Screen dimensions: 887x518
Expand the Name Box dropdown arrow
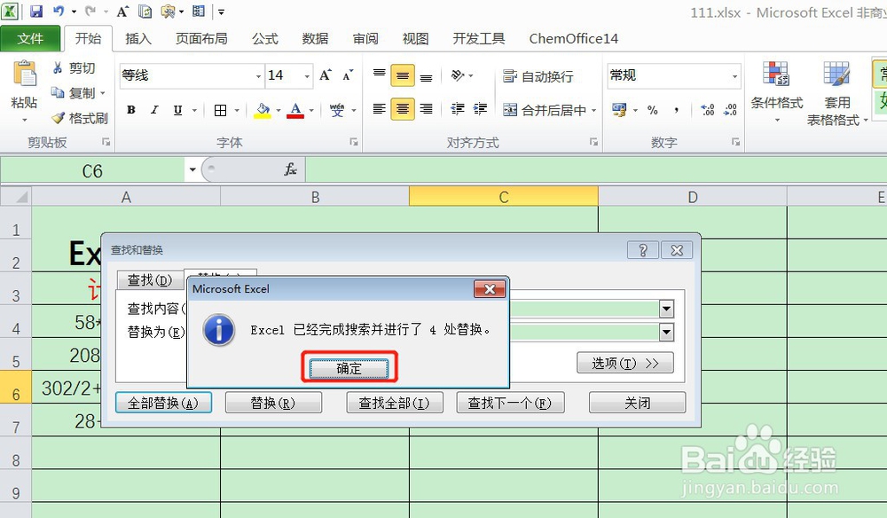tap(192, 169)
